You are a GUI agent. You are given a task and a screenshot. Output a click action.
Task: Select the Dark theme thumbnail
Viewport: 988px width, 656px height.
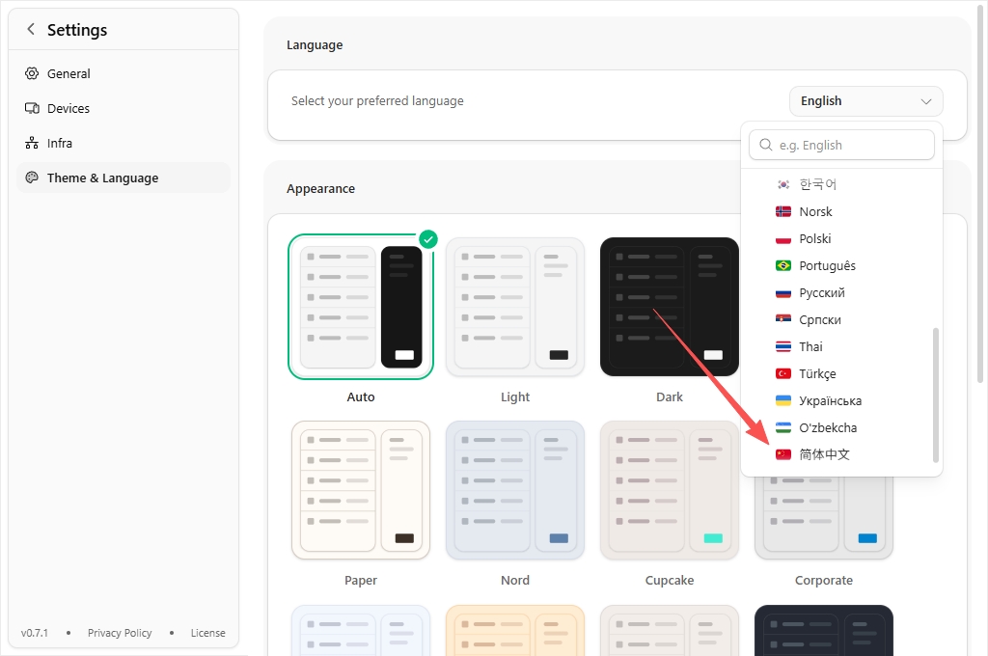(x=670, y=307)
